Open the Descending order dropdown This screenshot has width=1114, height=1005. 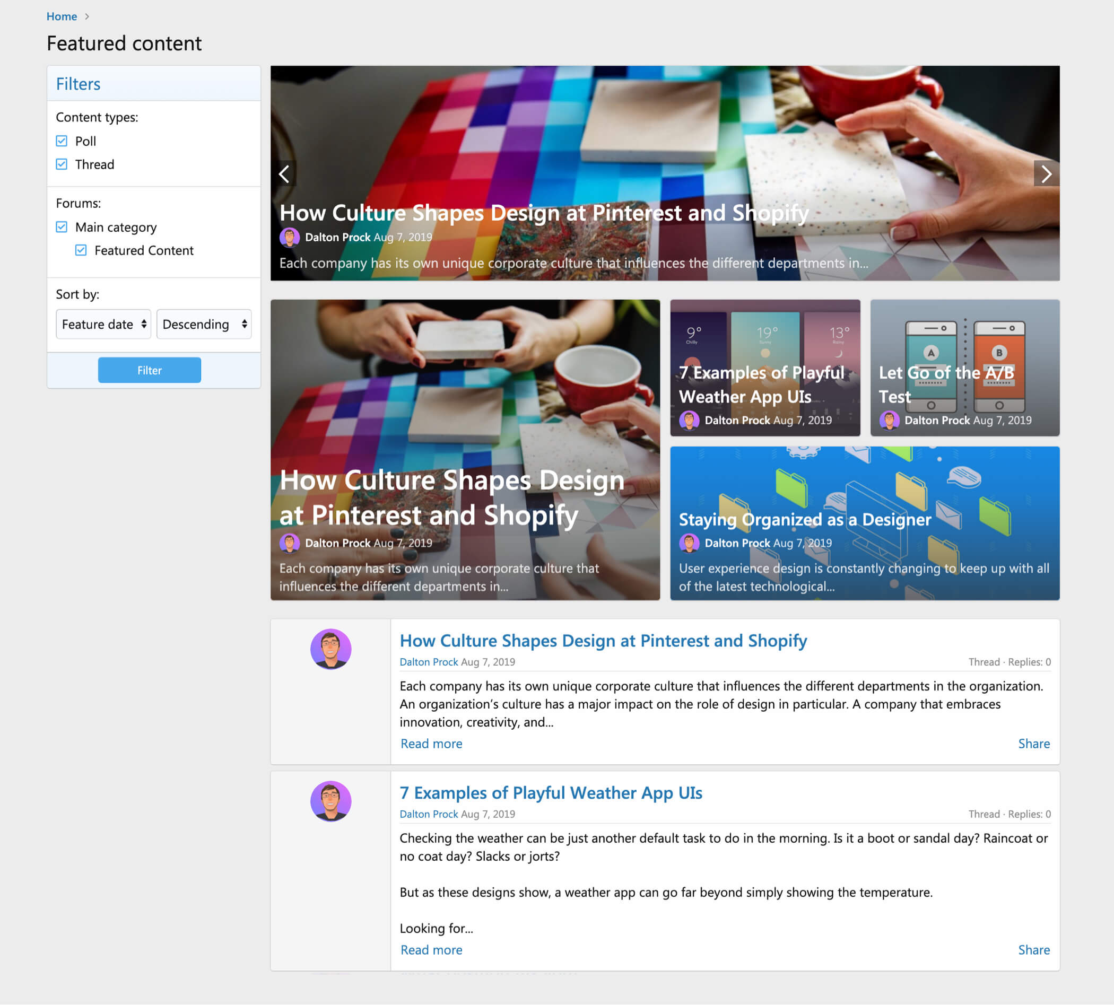[204, 324]
